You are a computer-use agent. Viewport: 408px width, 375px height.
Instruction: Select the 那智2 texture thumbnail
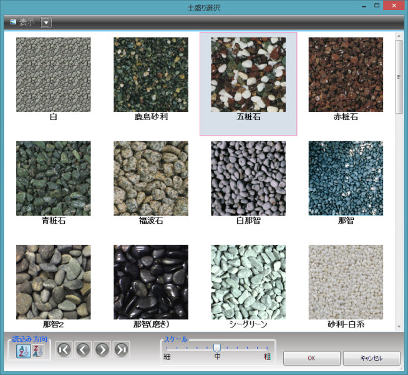54,282
